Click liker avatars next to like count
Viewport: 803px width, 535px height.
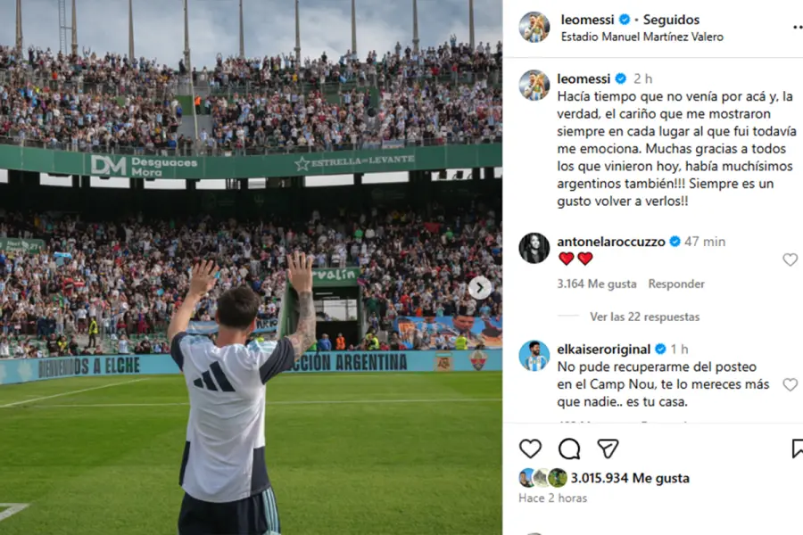pyautogui.click(x=542, y=478)
